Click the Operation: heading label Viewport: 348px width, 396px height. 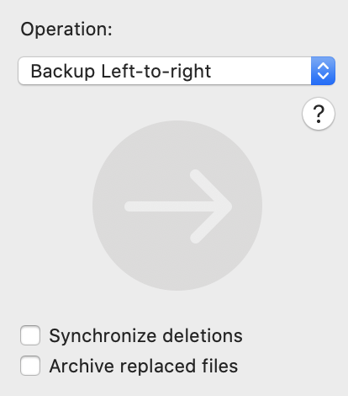66,29
